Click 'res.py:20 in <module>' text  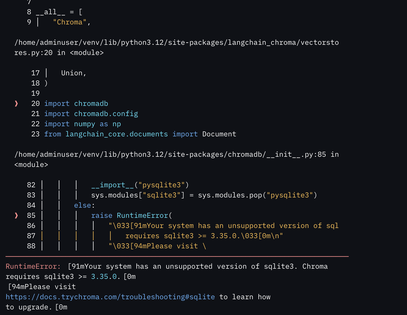(x=59, y=53)
